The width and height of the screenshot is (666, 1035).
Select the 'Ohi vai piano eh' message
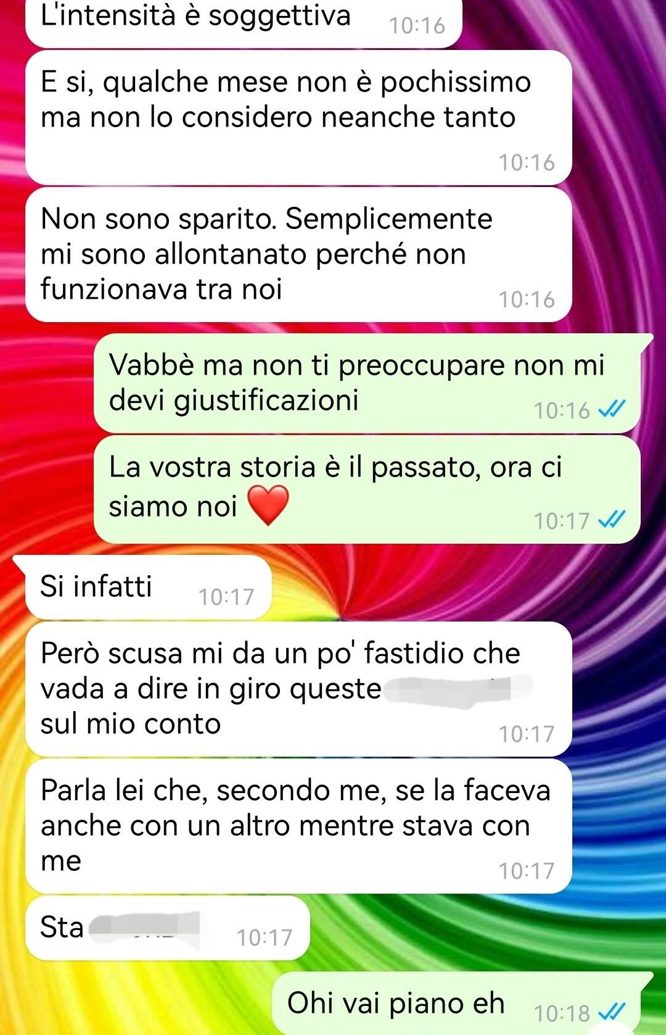coord(463,1003)
